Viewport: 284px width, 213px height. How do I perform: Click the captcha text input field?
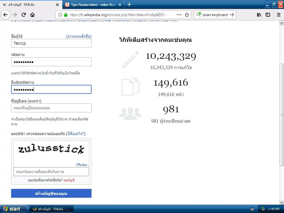[x=51, y=172]
